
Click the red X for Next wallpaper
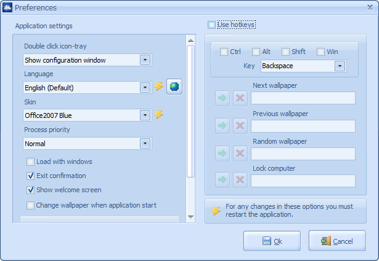pyautogui.click(x=240, y=98)
